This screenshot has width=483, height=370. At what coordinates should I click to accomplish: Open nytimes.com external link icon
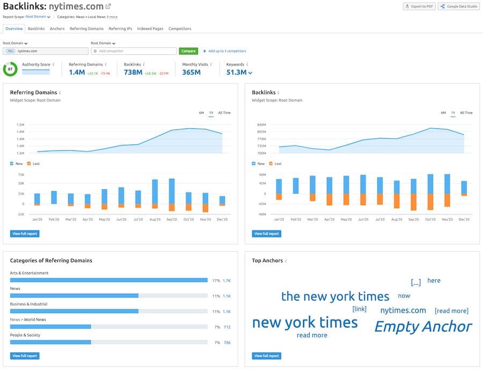click(x=108, y=6)
